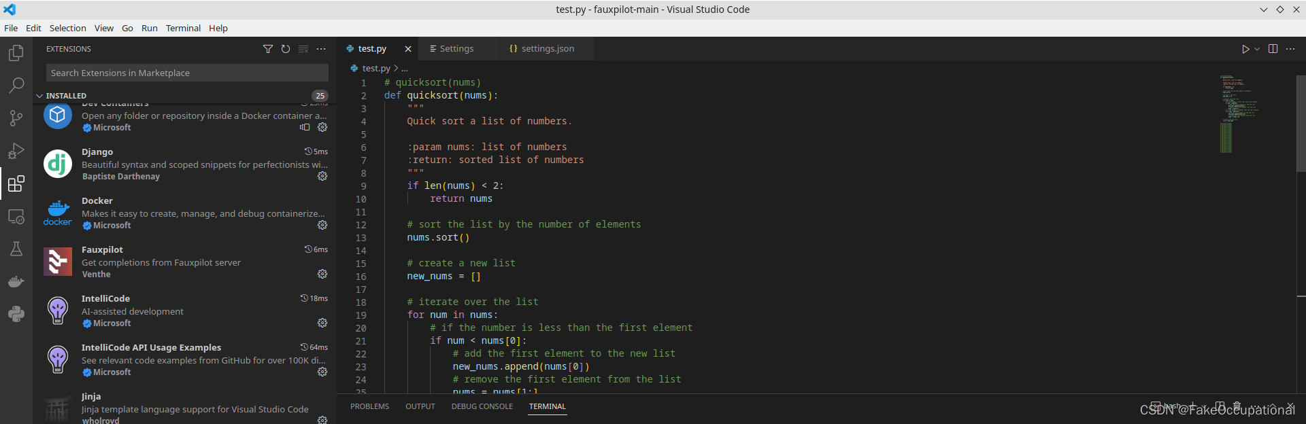This screenshot has height=424, width=1306.
Task: Switch to the OUTPUT panel tab
Action: [420, 406]
